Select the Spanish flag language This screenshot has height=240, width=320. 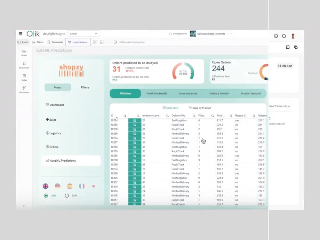[69, 186]
